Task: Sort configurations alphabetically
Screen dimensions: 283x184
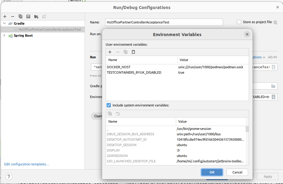Action: pos(44,17)
